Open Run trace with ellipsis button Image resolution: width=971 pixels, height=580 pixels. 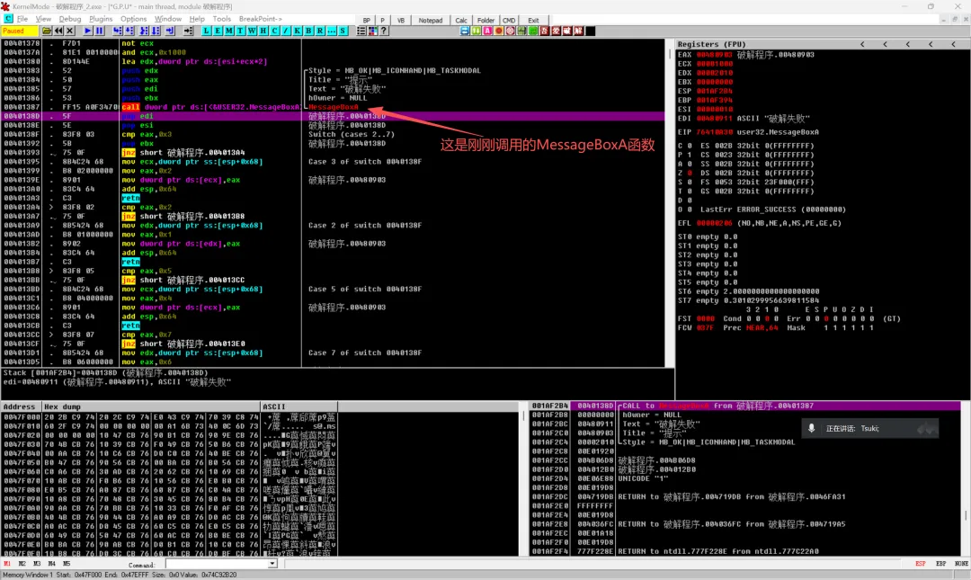[331, 31]
